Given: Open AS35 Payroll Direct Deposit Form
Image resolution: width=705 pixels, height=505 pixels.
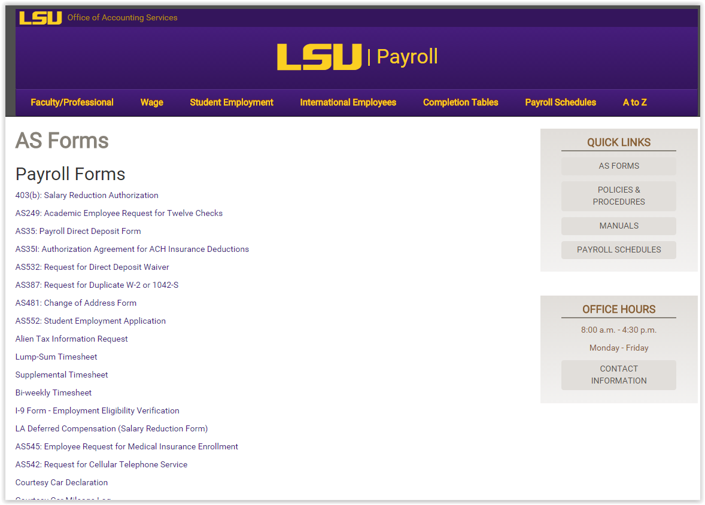Looking at the screenshot, I should pyautogui.click(x=78, y=231).
